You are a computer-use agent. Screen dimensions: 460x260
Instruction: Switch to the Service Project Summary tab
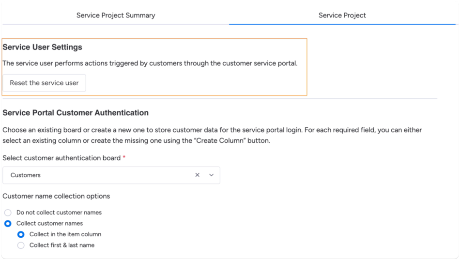(x=116, y=15)
